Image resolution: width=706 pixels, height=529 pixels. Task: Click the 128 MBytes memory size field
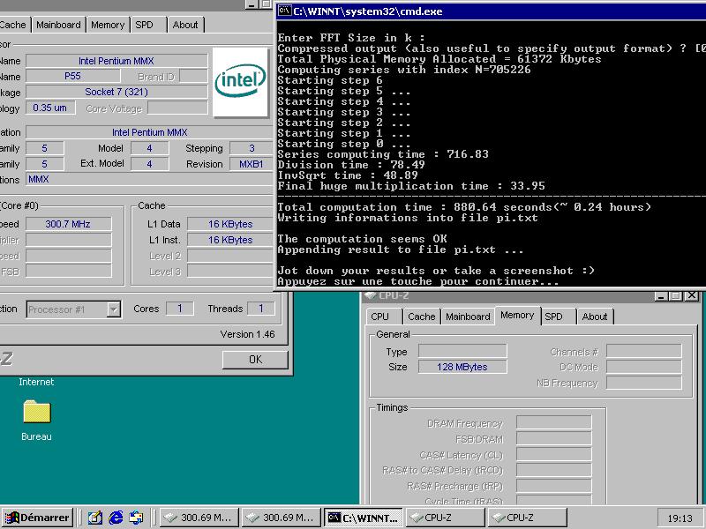[x=462, y=367]
